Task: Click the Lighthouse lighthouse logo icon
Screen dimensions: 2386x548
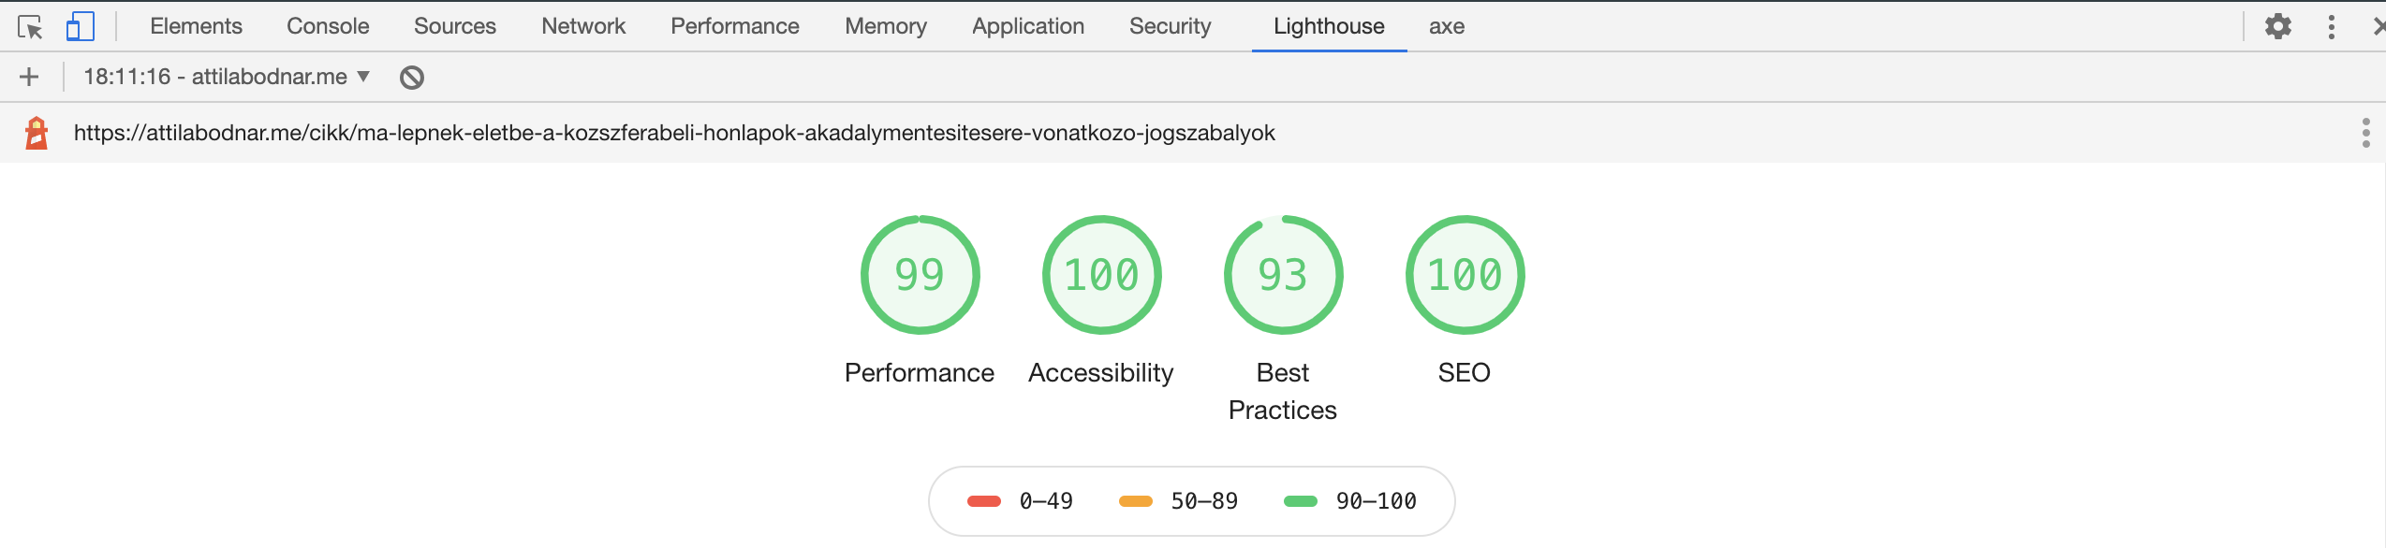Action: [x=37, y=133]
